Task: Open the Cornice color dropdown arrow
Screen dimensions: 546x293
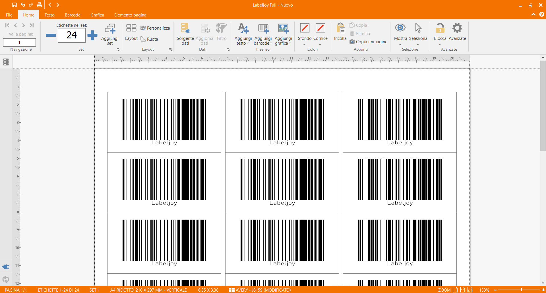Action: (x=320, y=45)
